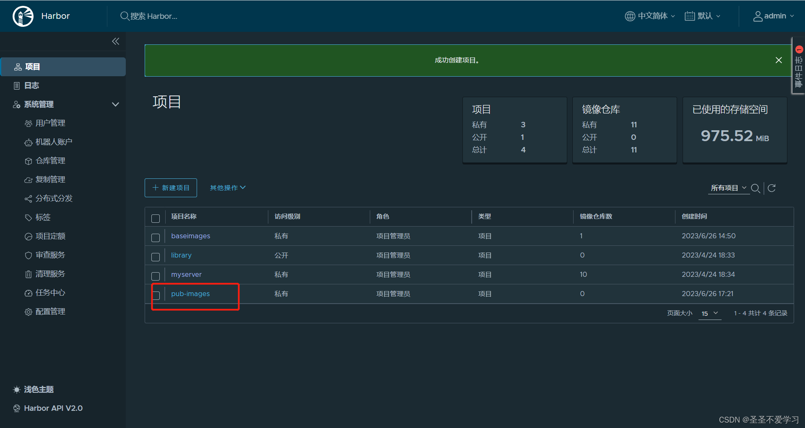Sort by 创建时间 column header
Viewport: 805px width, 428px height.
coord(694,216)
